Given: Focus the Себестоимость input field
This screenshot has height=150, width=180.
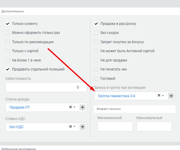Looking at the screenshot, I should click(46, 87).
